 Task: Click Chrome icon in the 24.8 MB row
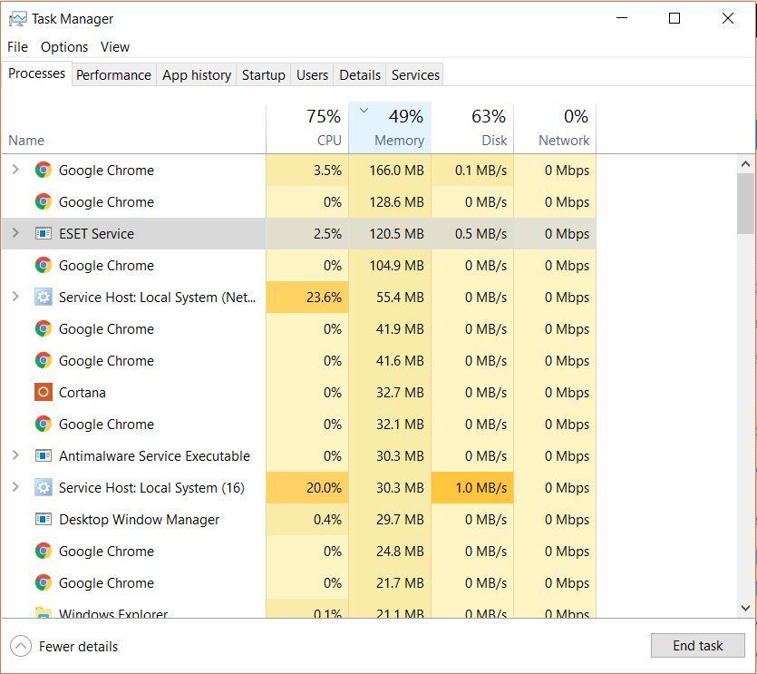pos(44,552)
